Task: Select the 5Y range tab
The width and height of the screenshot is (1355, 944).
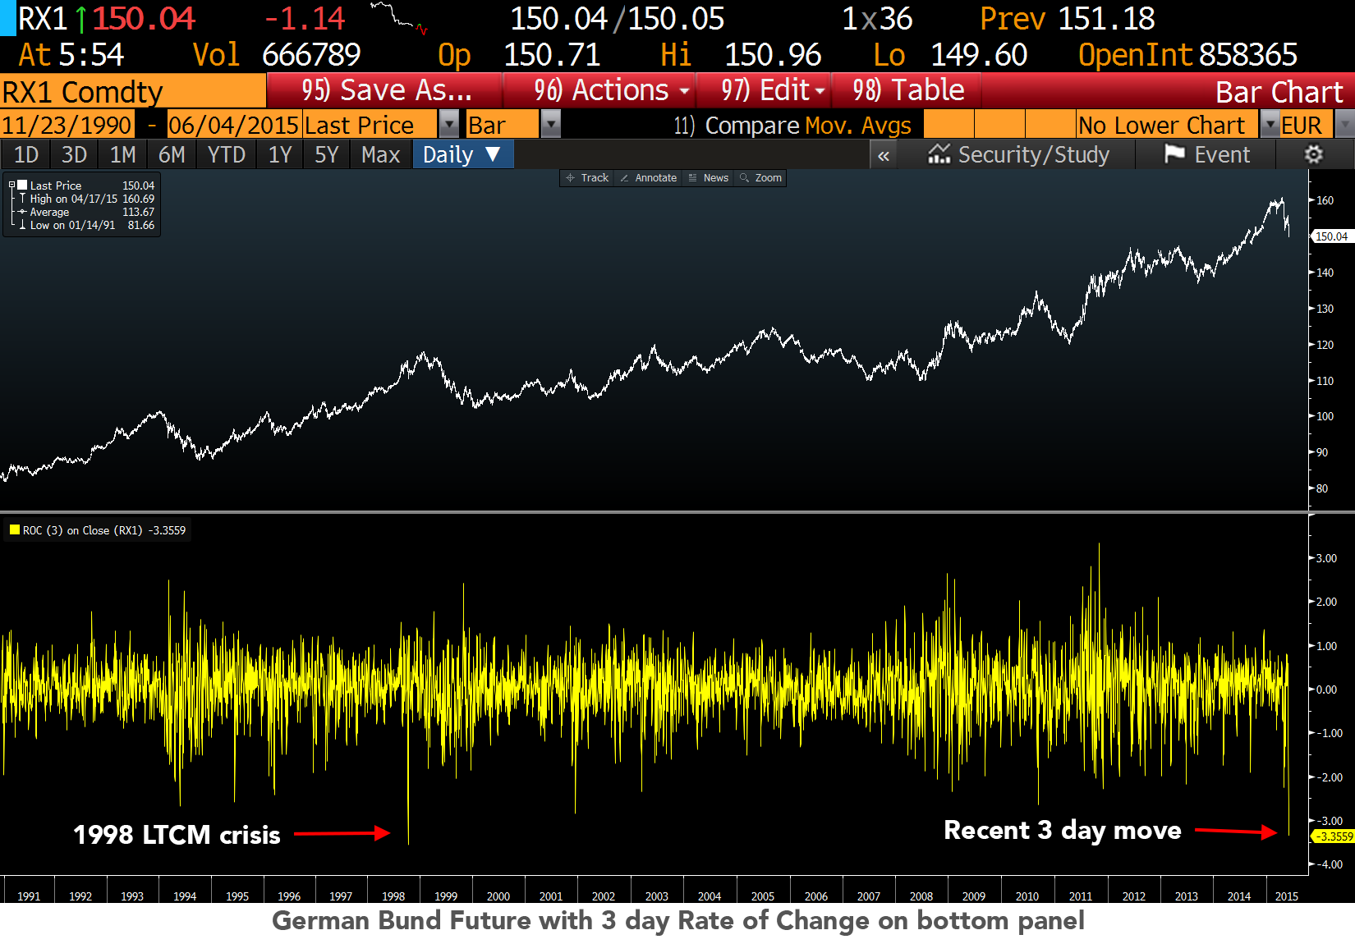Action: click(x=327, y=154)
